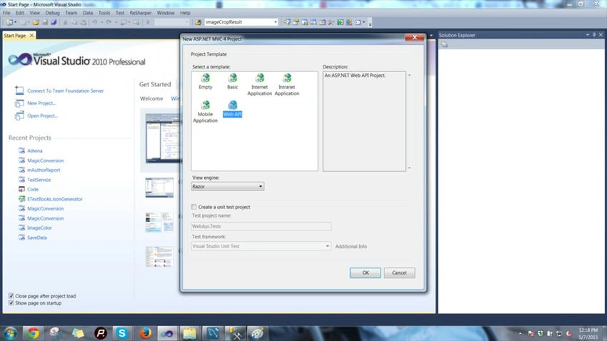
Task: Open the Test framework dropdown
Action: point(261,246)
